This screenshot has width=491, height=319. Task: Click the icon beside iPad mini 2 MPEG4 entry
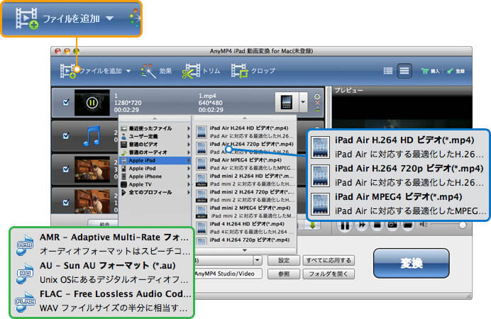[202, 213]
